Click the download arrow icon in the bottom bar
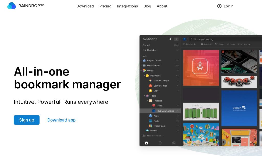 160,143
